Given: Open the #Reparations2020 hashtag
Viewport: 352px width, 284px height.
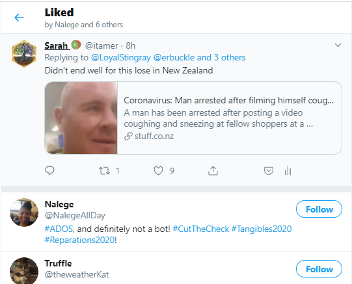Looking at the screenshot, I should (79, 240).
